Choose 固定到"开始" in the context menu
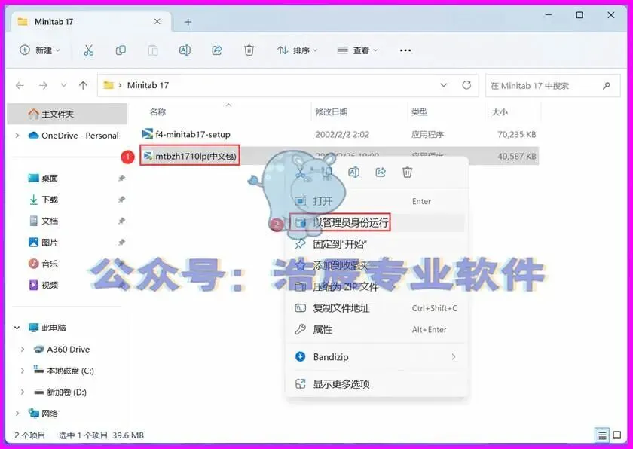 click(x=377, y=244)
